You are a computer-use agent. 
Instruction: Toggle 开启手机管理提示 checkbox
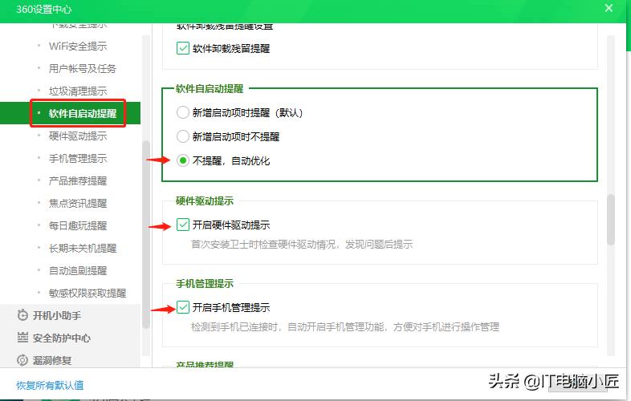coord(183,307)
